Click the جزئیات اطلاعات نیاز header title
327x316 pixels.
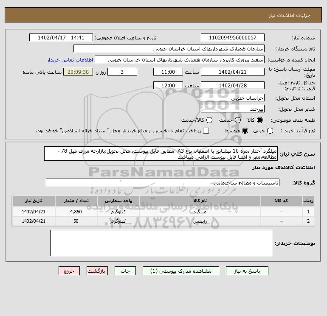[x=290, y=15]
